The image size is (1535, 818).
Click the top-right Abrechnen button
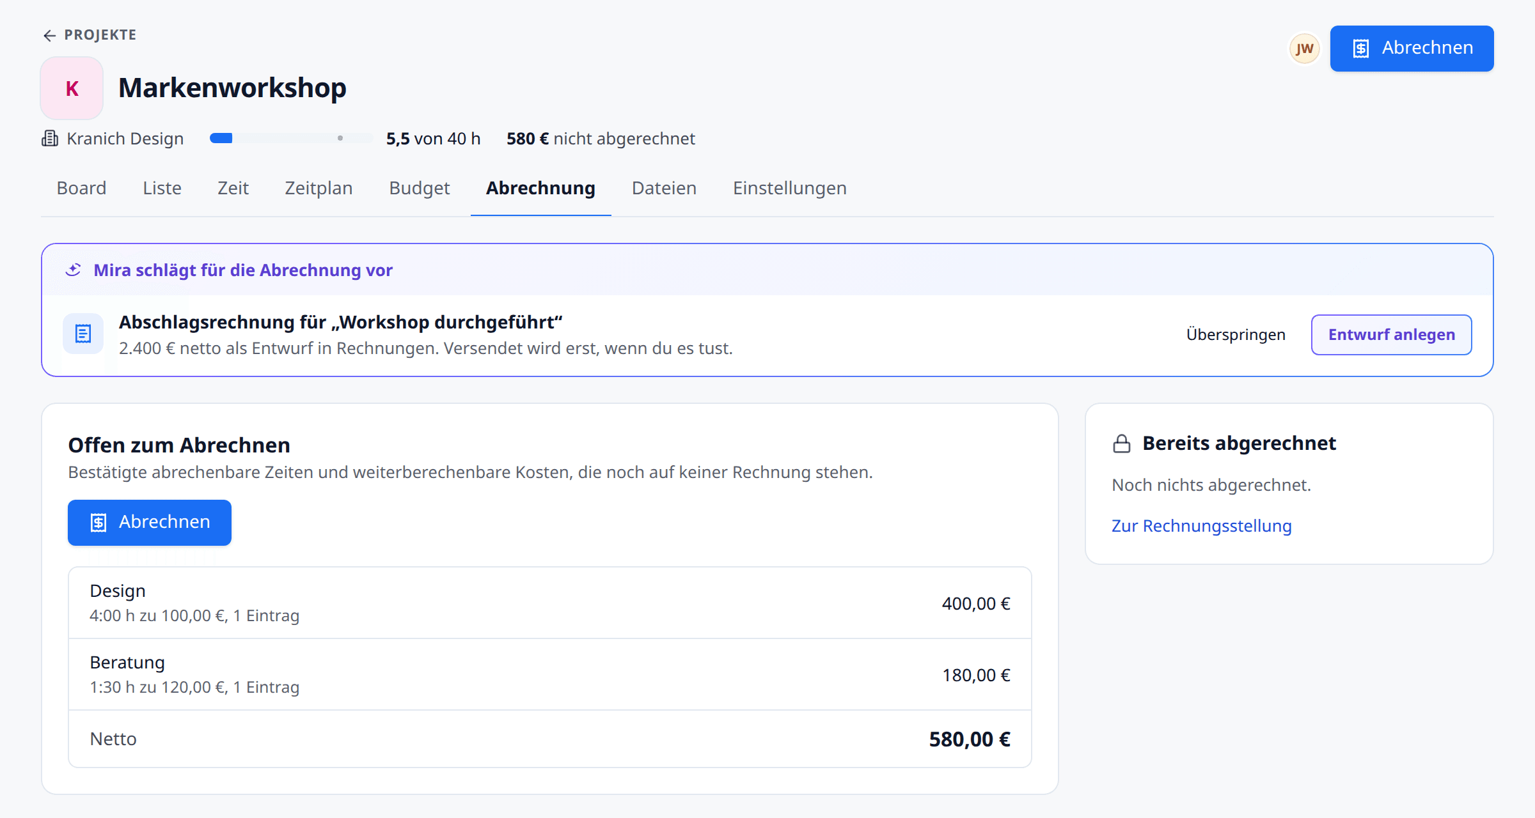[1412, 49]
